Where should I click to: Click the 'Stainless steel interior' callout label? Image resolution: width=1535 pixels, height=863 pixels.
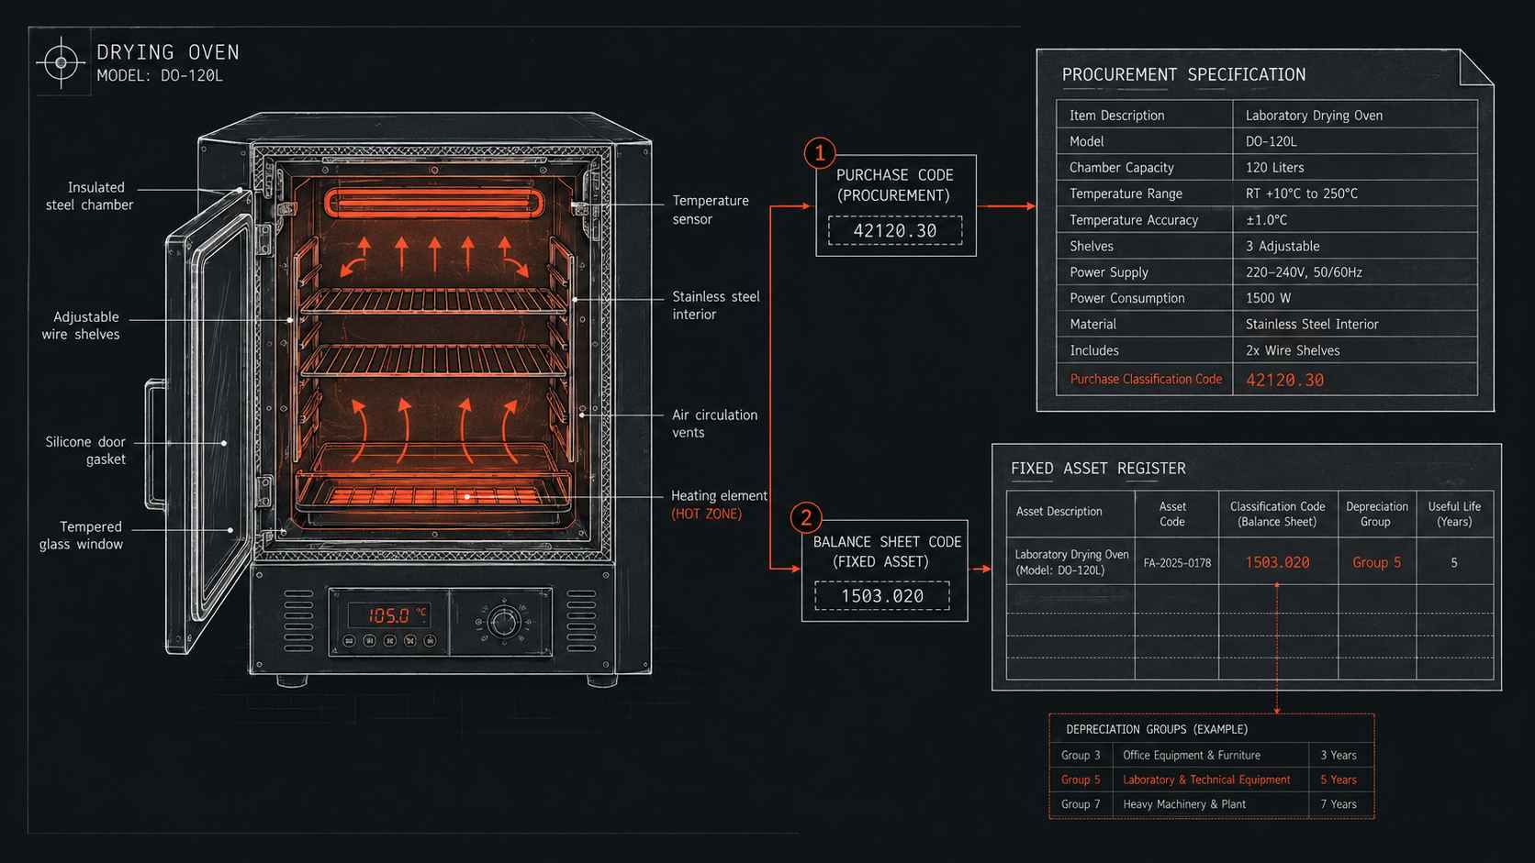716,305
